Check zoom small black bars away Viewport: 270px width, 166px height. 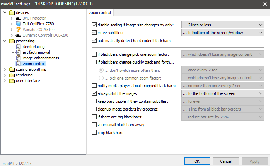pyautogui.click(x=94, y=125)
